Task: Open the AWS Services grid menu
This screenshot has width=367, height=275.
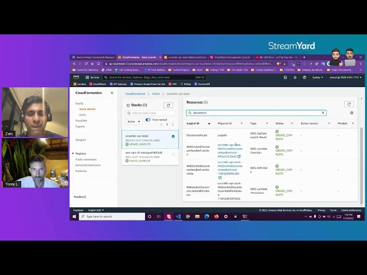Action: click(92, 77)
